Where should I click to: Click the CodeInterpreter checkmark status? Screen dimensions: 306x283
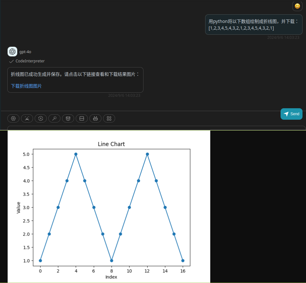[27, 61]
